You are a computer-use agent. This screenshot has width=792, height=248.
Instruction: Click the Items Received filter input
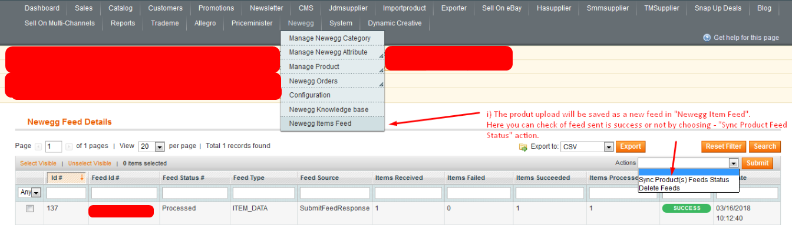pyautogui.click(x=408, y=193)
